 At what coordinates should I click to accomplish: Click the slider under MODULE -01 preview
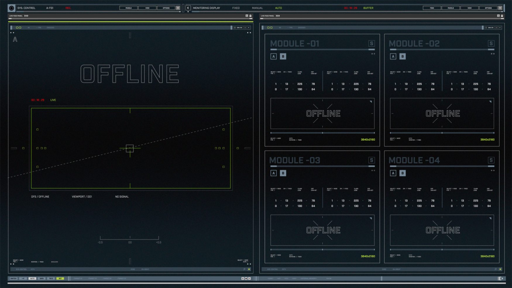(x=322, y=133)
